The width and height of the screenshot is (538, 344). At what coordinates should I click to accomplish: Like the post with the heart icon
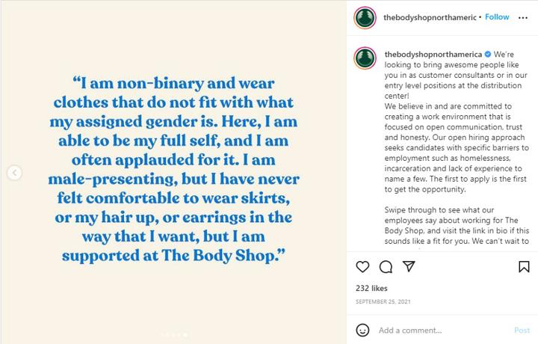[x=362, y=267]
